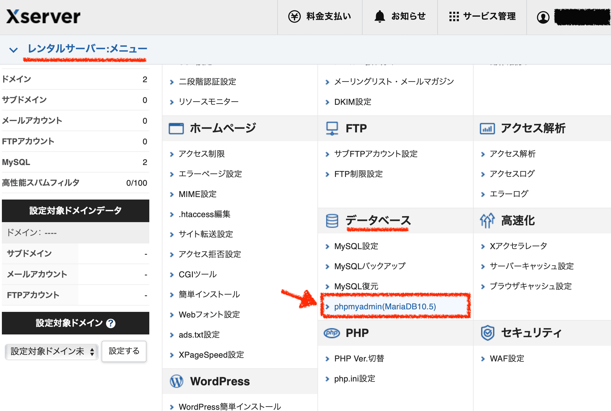Open the 設定対象ドメイン未 selection dropdown
This screenshot has width=611, height=411.
tap(51, 351)
